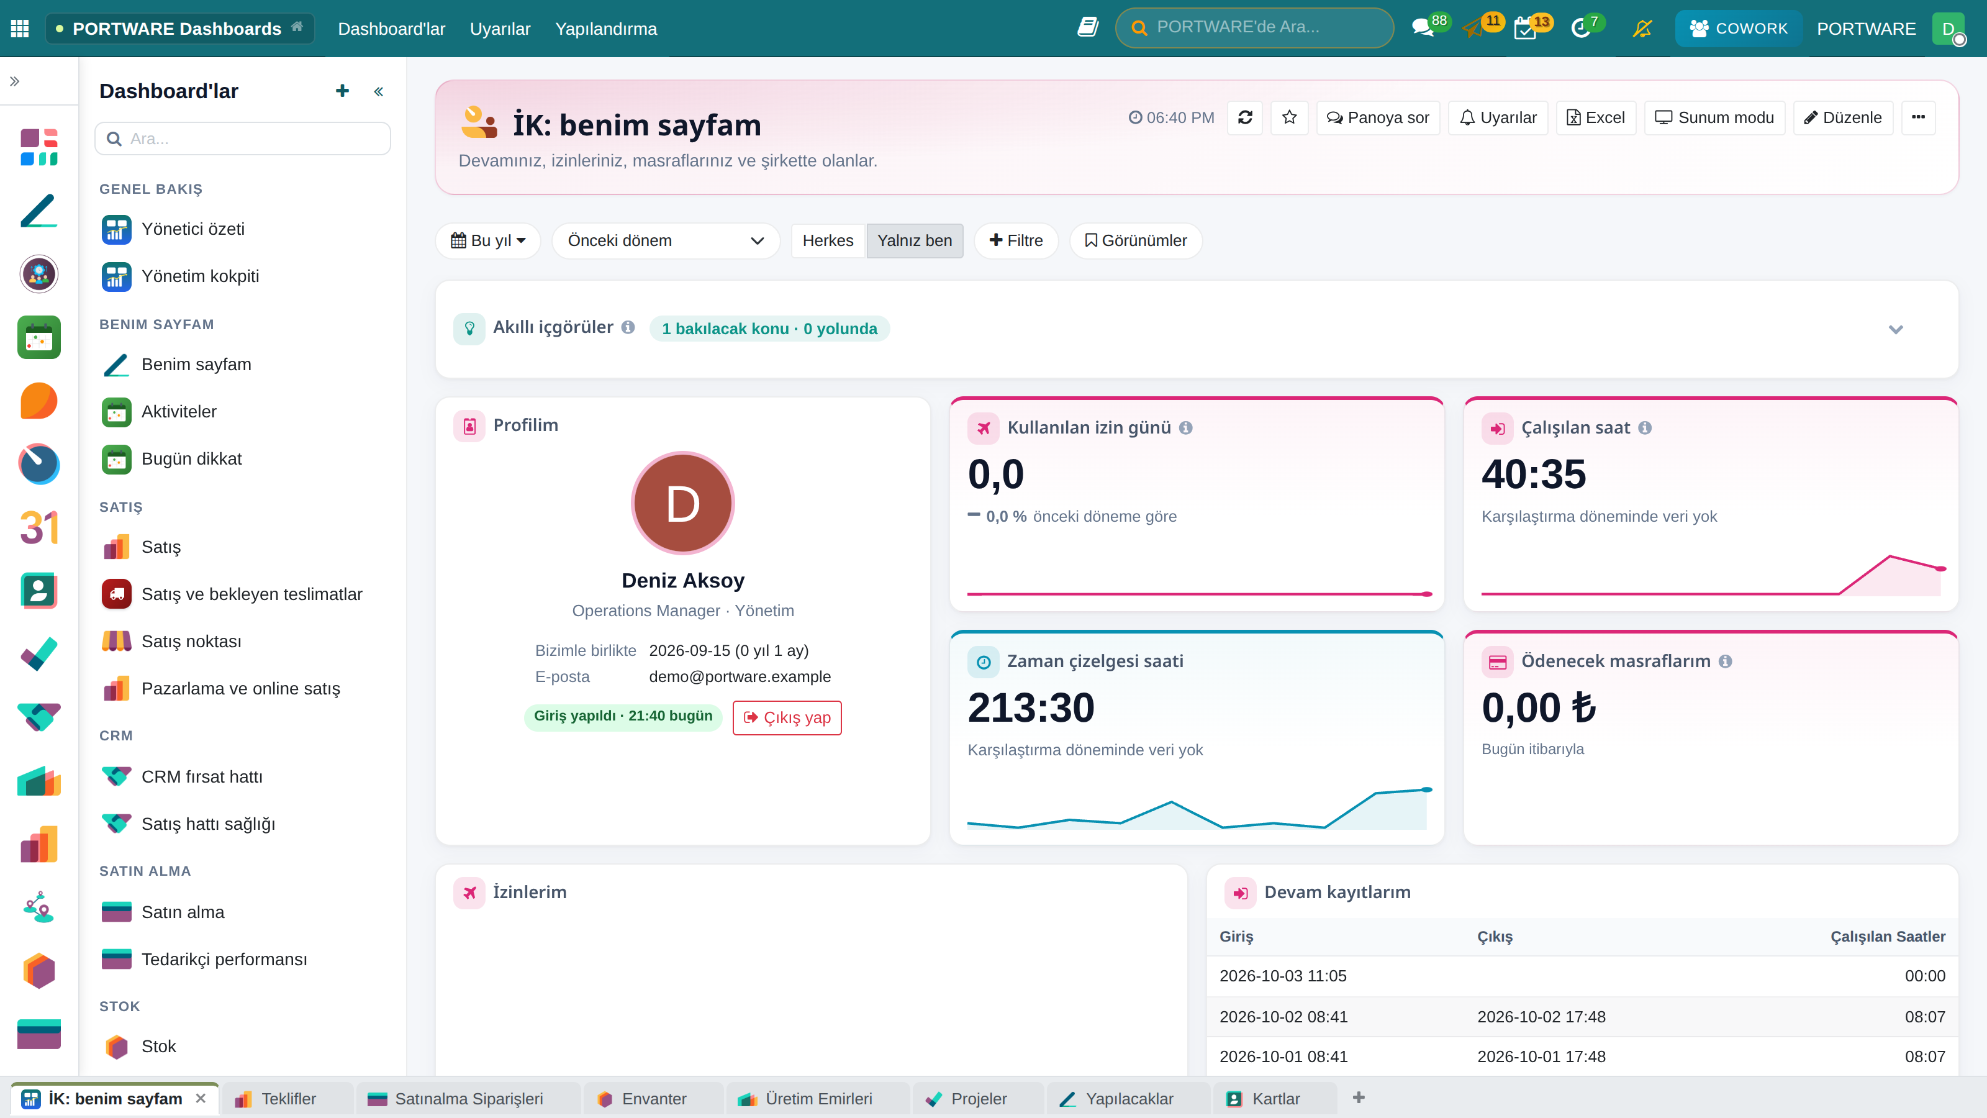The height and width of the screenshot is (1118, 1987).
Task: Expand the narrow left app rail
Action: [15, 81]
